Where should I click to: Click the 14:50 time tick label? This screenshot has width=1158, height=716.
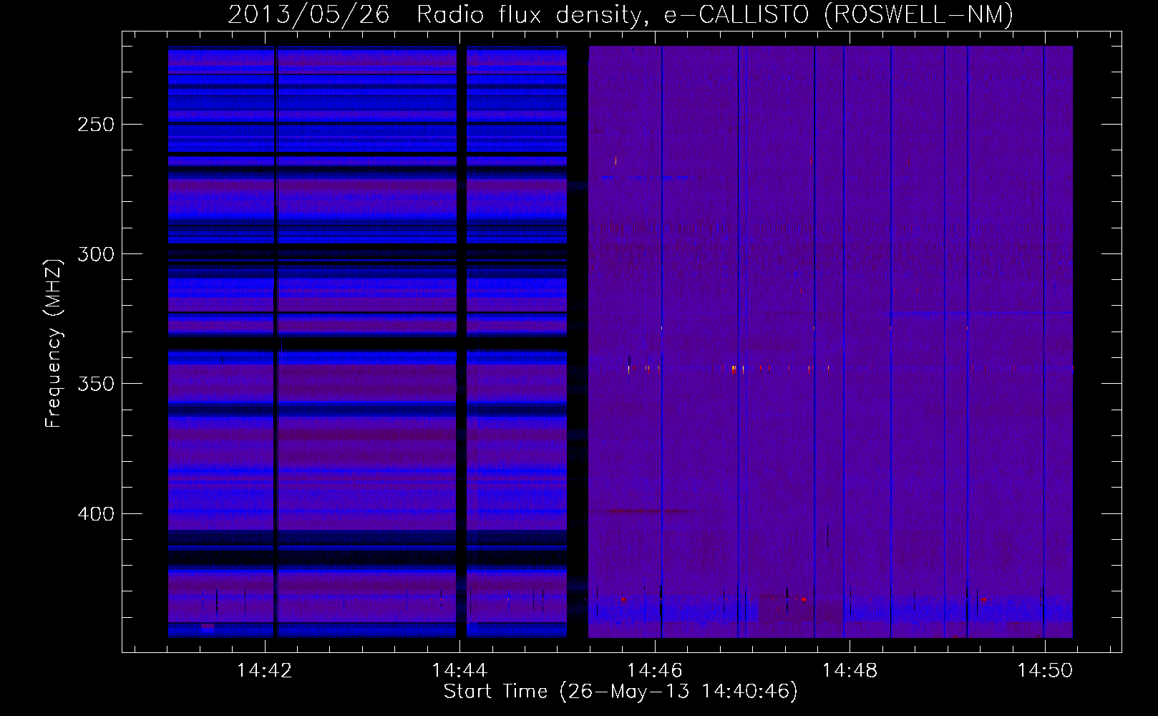(1045, 671)
